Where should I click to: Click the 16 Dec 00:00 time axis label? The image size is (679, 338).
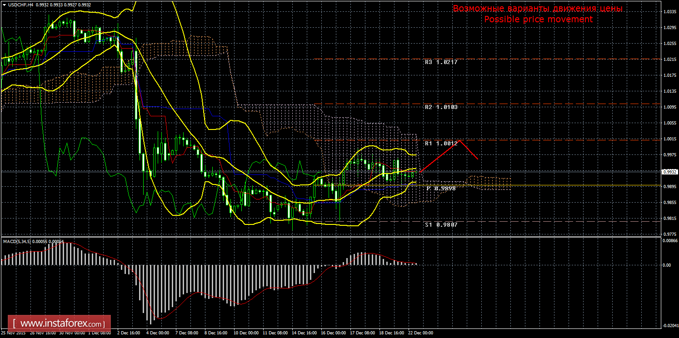tap(333, 333)
